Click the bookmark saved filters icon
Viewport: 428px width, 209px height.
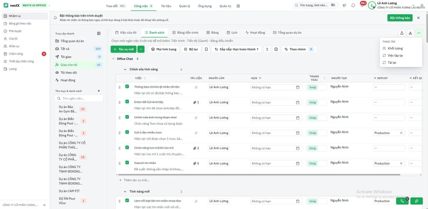coord(206,49)
